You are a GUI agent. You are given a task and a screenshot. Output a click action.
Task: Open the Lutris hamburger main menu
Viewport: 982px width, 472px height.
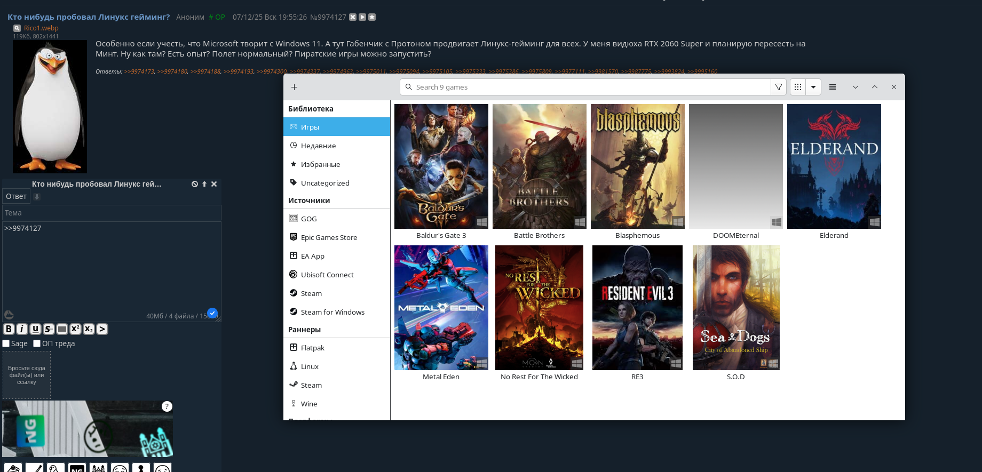pos(832,87)
